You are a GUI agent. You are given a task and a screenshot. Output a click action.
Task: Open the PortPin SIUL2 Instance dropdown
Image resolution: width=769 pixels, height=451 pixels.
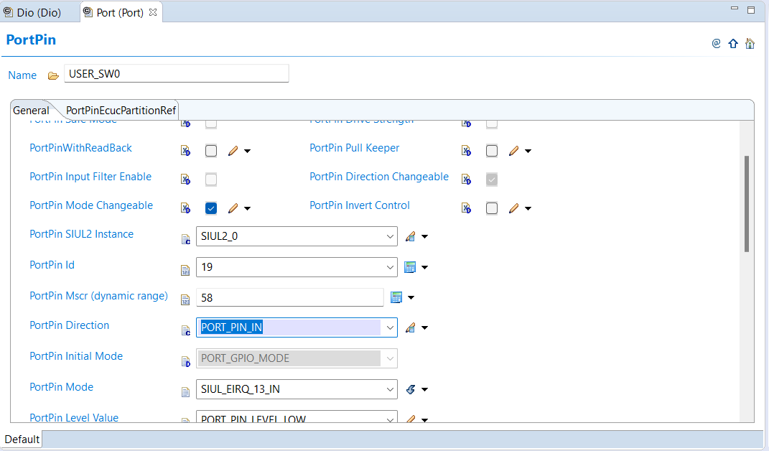click(390, 236)
